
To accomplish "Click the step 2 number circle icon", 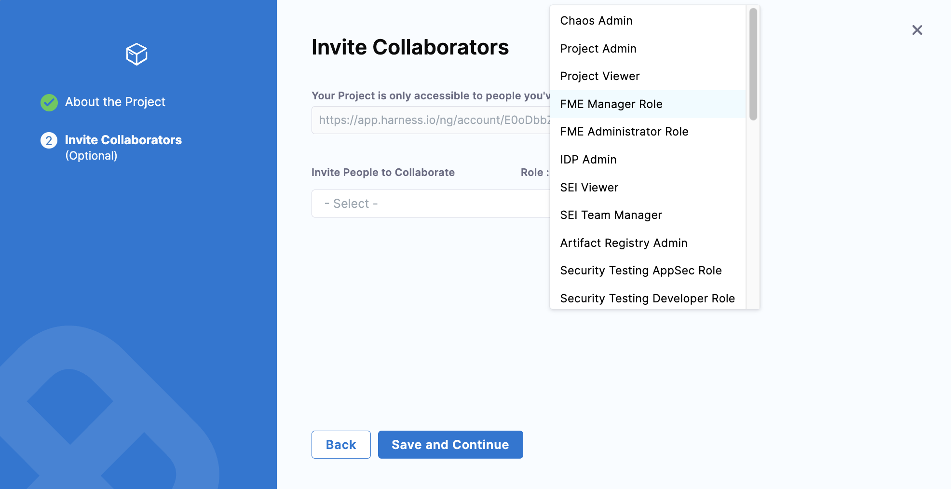I will pyautogui.click(x=49, y=140).
